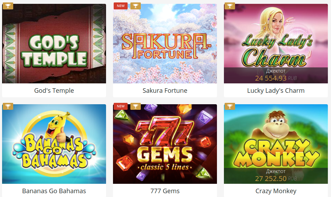The image size is (331, 197).
Task: Launch the 777 Gems game thumbnail
Action: click(x=165, y=144)
